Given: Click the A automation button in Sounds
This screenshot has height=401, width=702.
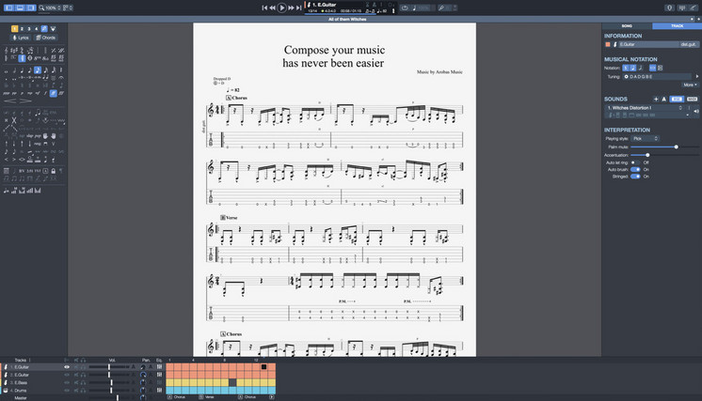Looking at the screenshot, I should coord(664,100).
